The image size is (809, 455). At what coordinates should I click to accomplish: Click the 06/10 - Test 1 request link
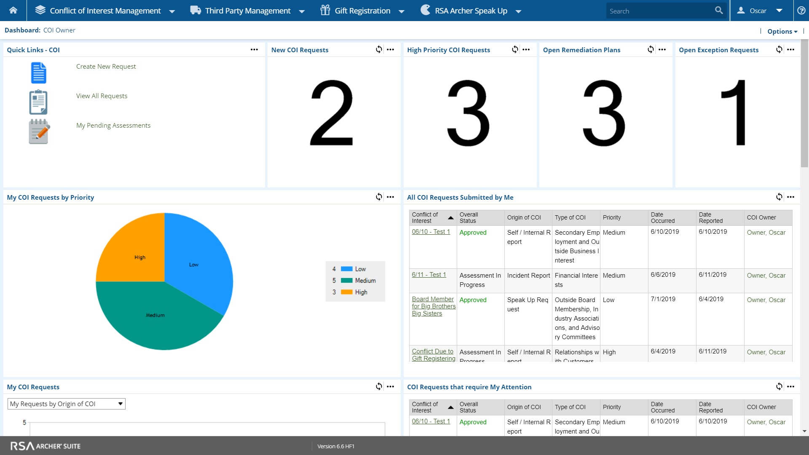click(431, 232)
